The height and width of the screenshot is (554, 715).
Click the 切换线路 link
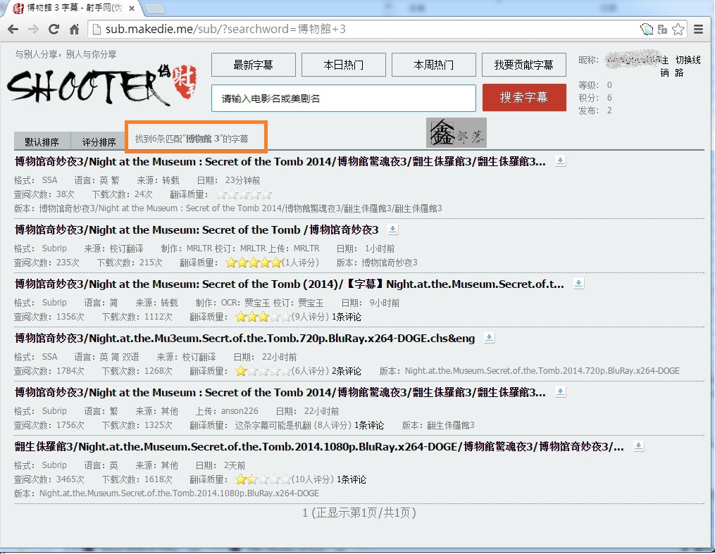pyautogui.click(x=688, y=66)
